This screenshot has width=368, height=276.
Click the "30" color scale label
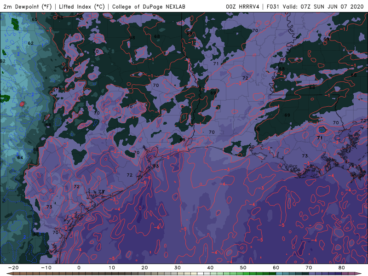tap(178, 268)
